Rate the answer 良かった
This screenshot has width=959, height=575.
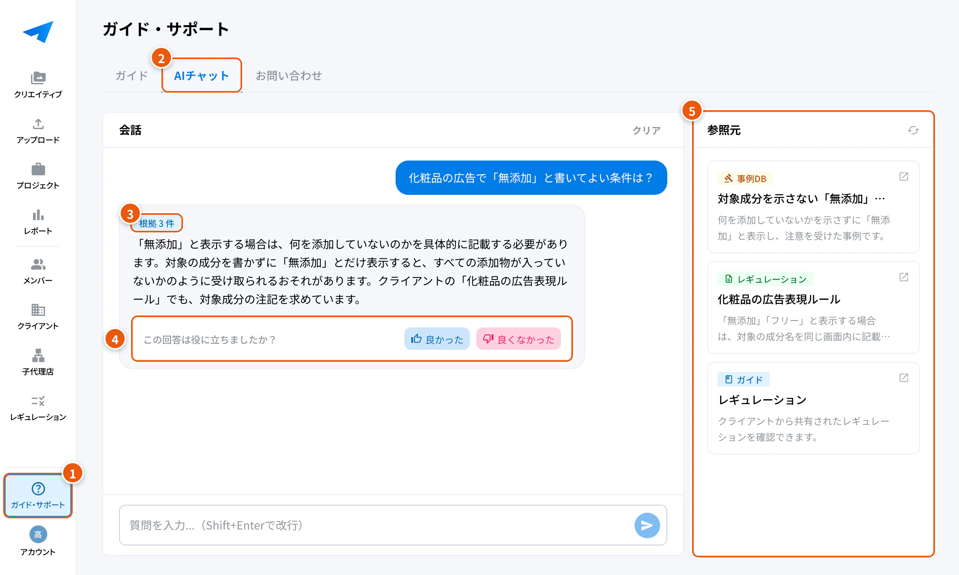(437, 339)
